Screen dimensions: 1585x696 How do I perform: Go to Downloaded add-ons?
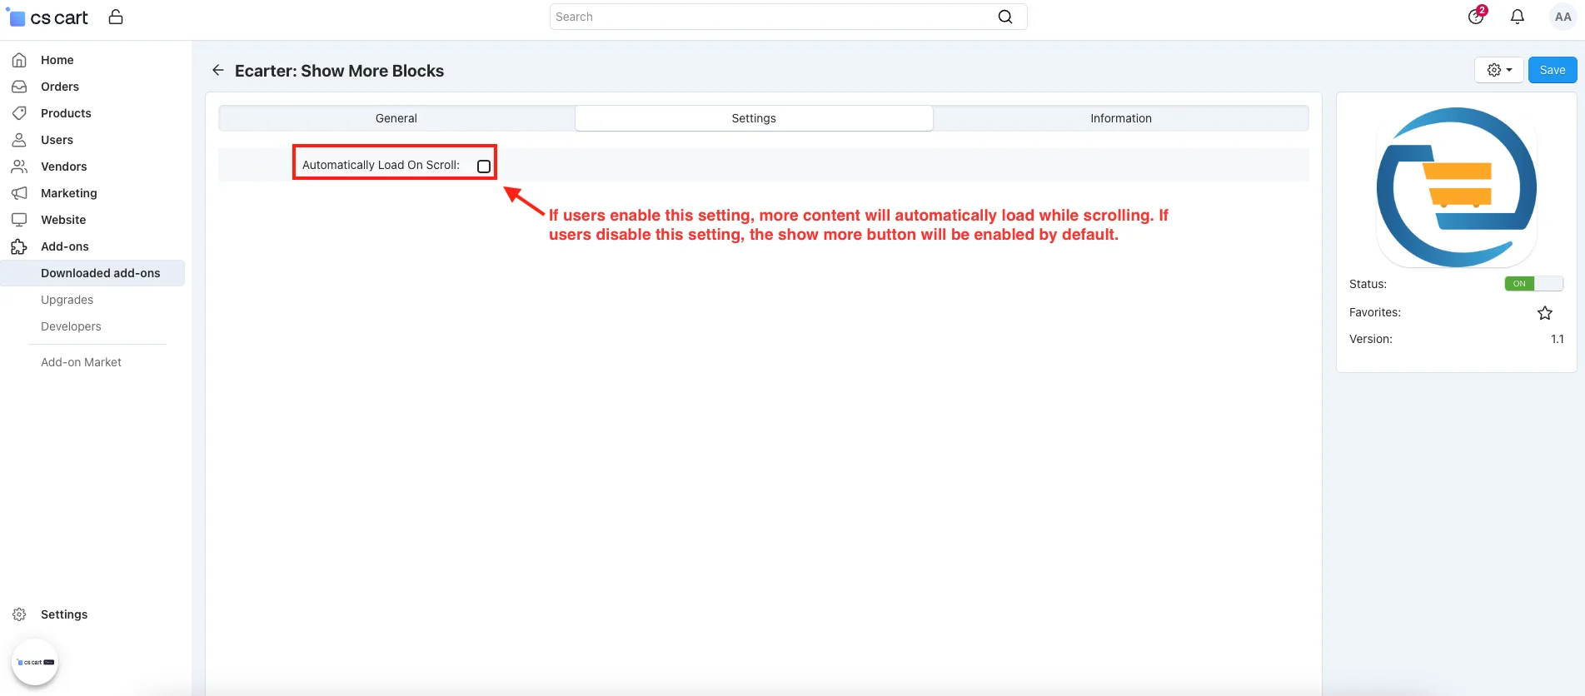click(100, 273)
